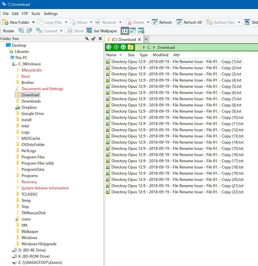Screen dimensions: 258x266
Task: Open the File menu
Action: 6,14
